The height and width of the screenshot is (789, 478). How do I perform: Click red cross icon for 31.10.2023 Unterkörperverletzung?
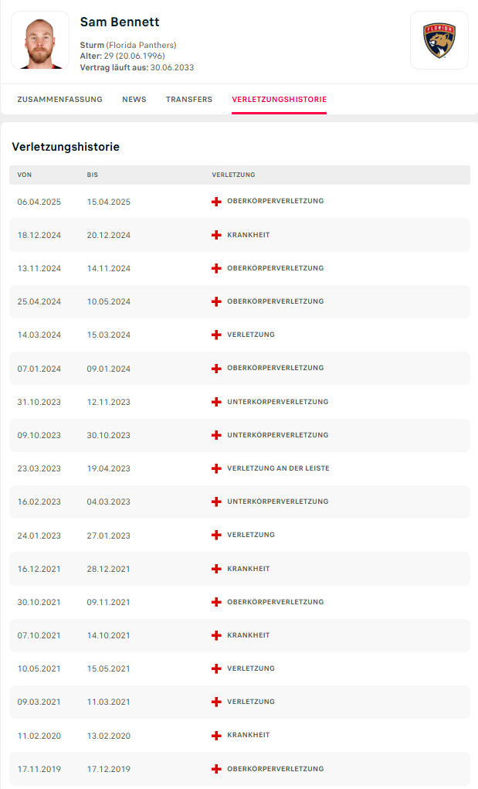click(216, 402)
